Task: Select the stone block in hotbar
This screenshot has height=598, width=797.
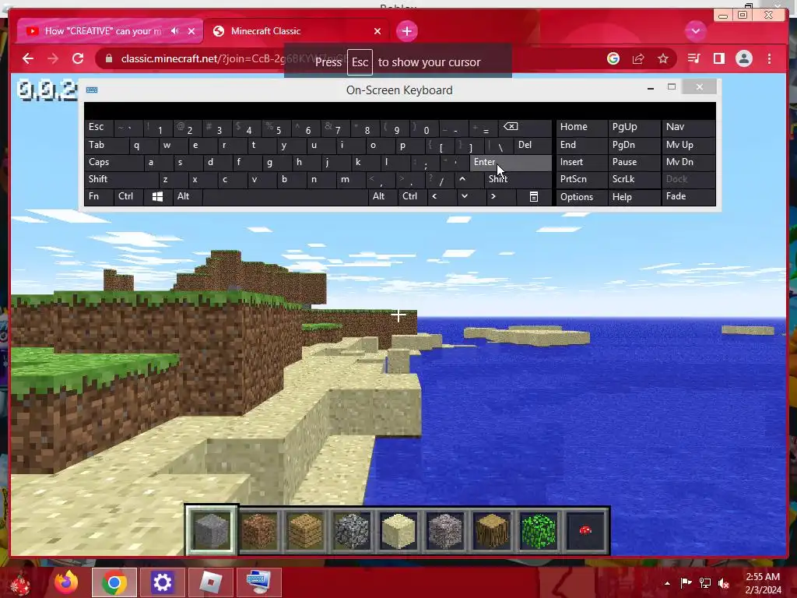Action: (211, 530)
